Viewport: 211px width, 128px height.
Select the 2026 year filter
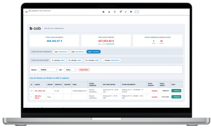coord(93,52)
